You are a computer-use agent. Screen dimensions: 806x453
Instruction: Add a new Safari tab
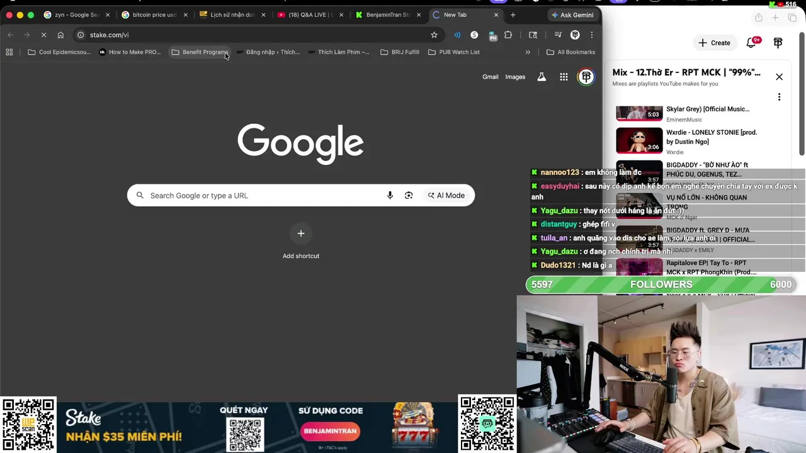click(x=775, y=18)
